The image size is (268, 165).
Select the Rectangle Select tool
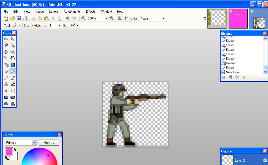point(6,39)
